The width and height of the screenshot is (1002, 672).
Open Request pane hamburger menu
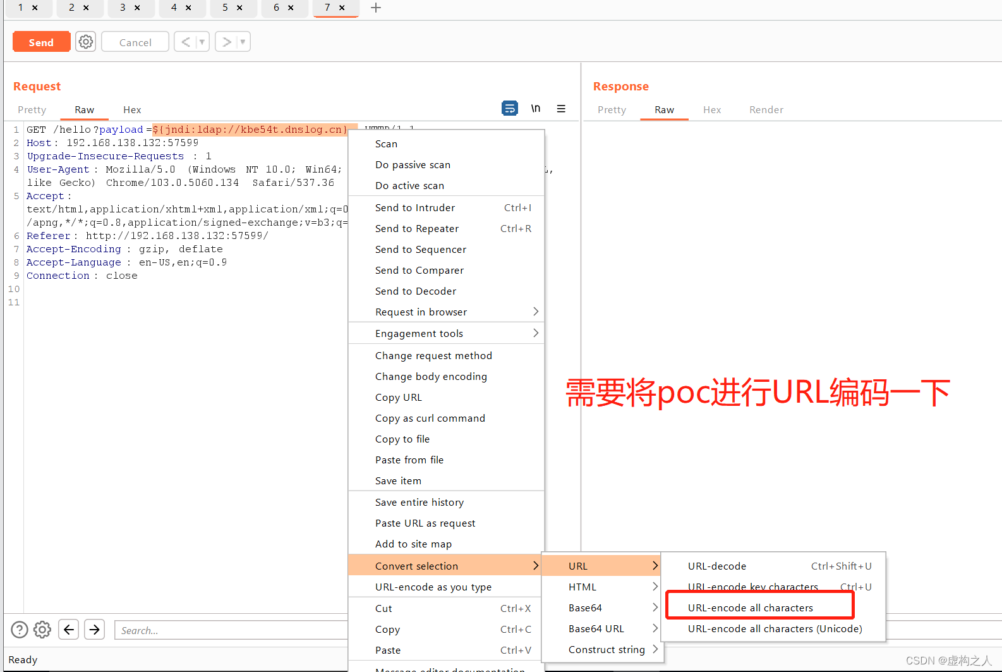point(561,109)
